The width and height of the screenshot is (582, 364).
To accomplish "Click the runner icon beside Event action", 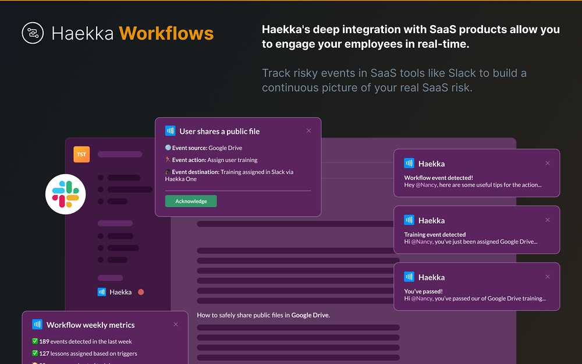I will coord(168,160).
